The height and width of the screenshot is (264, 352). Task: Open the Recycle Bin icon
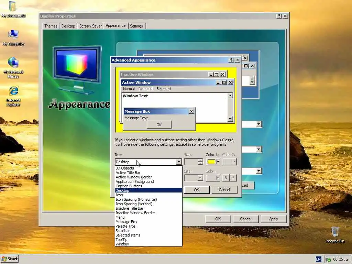point(335,234)
